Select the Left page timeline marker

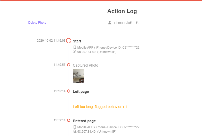click(x=69, y=91)
